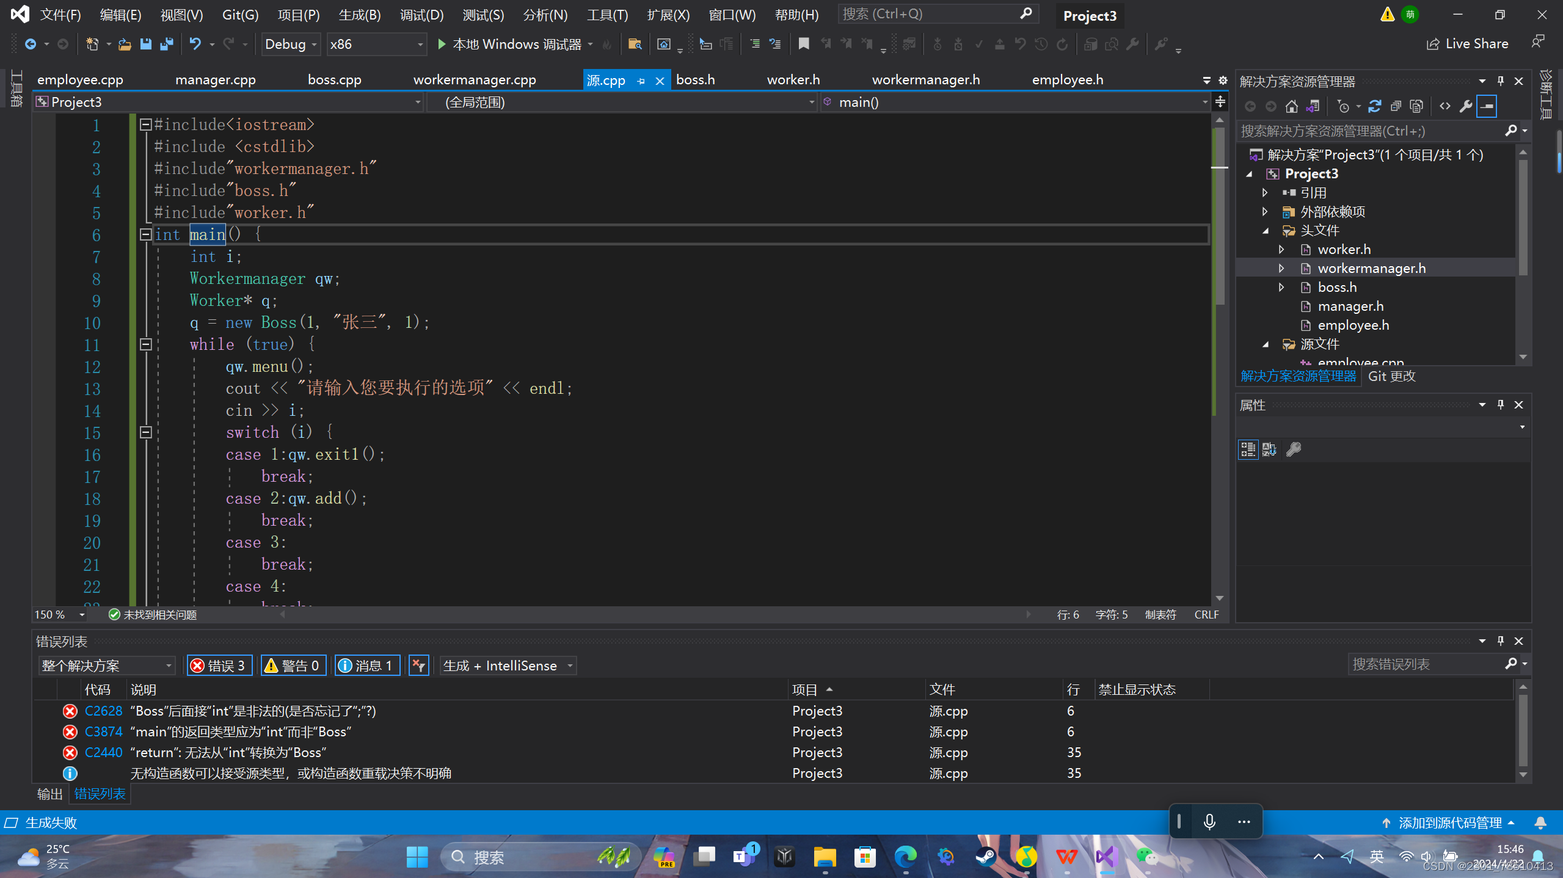Open the 生成(B) menu
1563x878 pixels.
click(x=360, y=15)
